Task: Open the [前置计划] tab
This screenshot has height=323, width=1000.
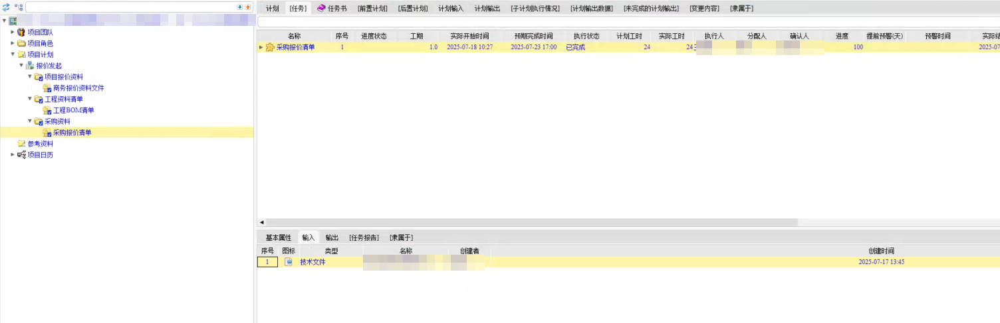Action: pyautogui.click(x=372, y=9)
